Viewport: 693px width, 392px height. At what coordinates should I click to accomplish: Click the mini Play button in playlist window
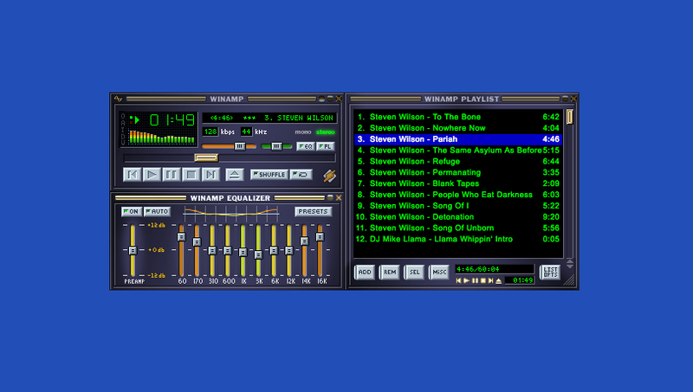pyautogui.click(x=466, y=280)
